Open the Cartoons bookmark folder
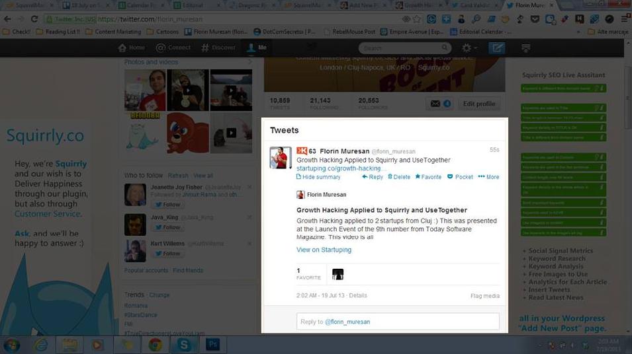This screenshot has width=632, height=354. [163, 32]
